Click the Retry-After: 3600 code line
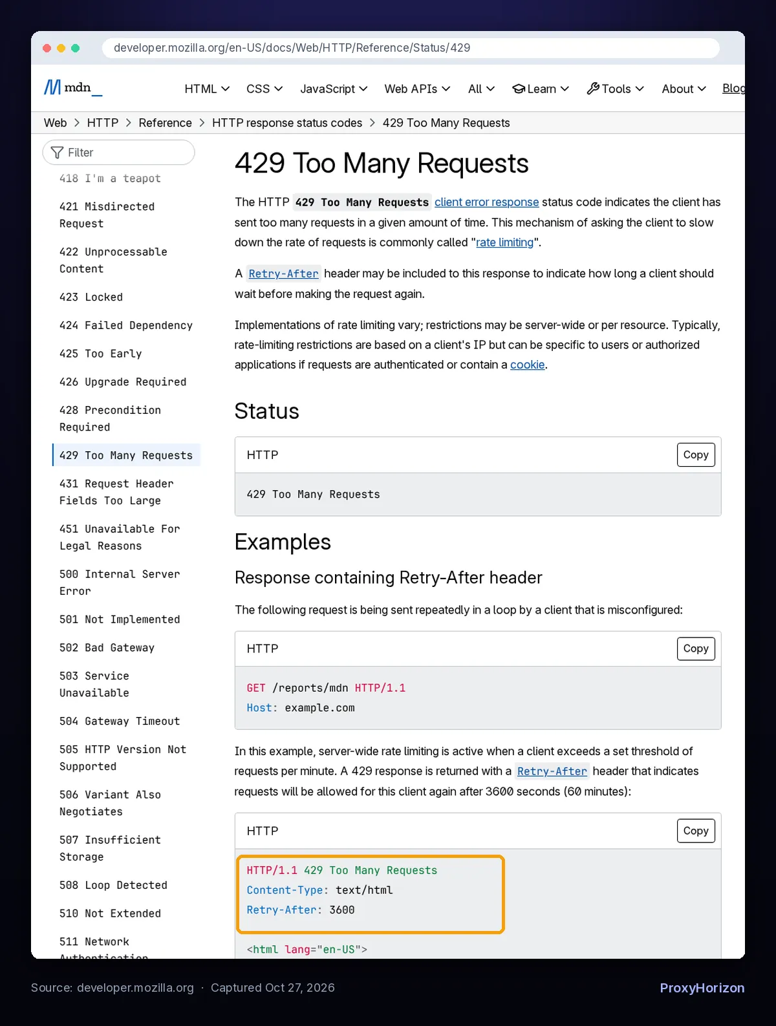The image size is (776, 1026). point(301,910)
